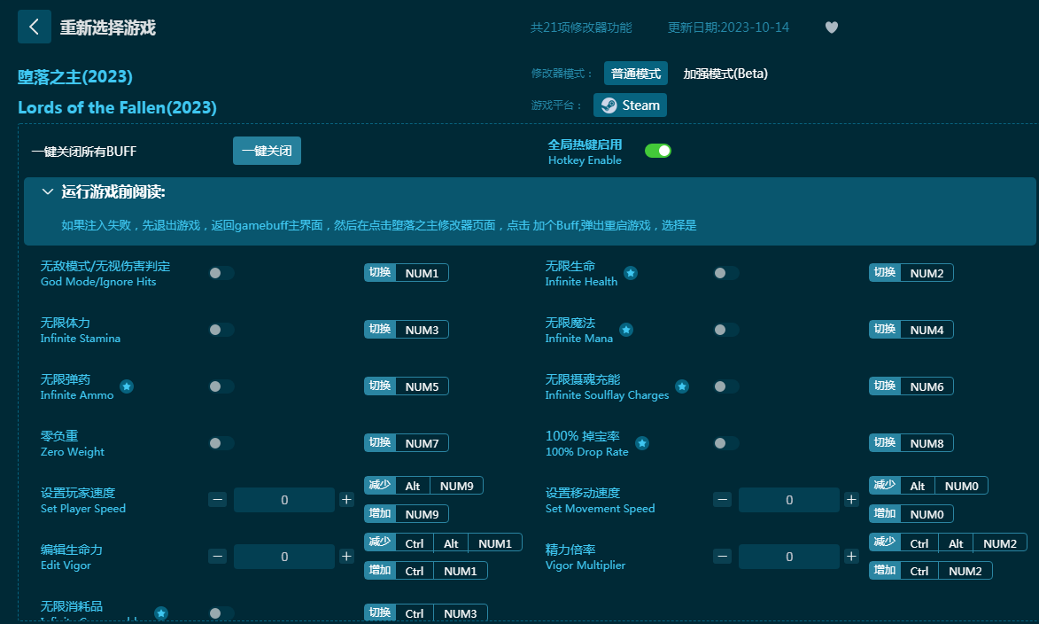The height and width of the screenshot is (624, 1039).
Task: Click Set Movement Speed value field
Action: (x=789, y=500)
